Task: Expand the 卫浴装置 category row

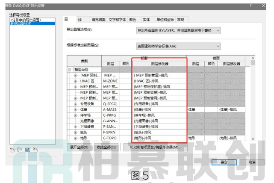Action: [75, 127]
